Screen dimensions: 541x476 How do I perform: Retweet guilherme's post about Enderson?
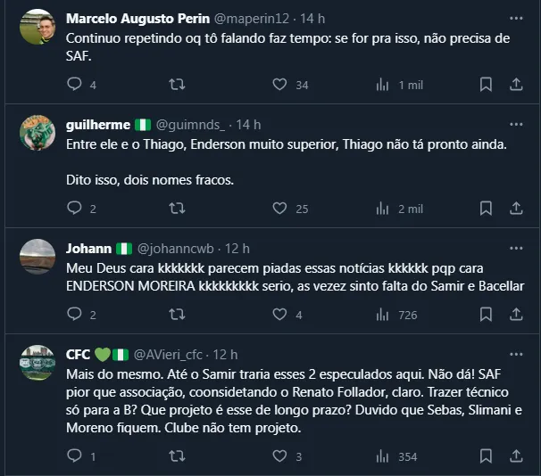click(x=177, y=209)
